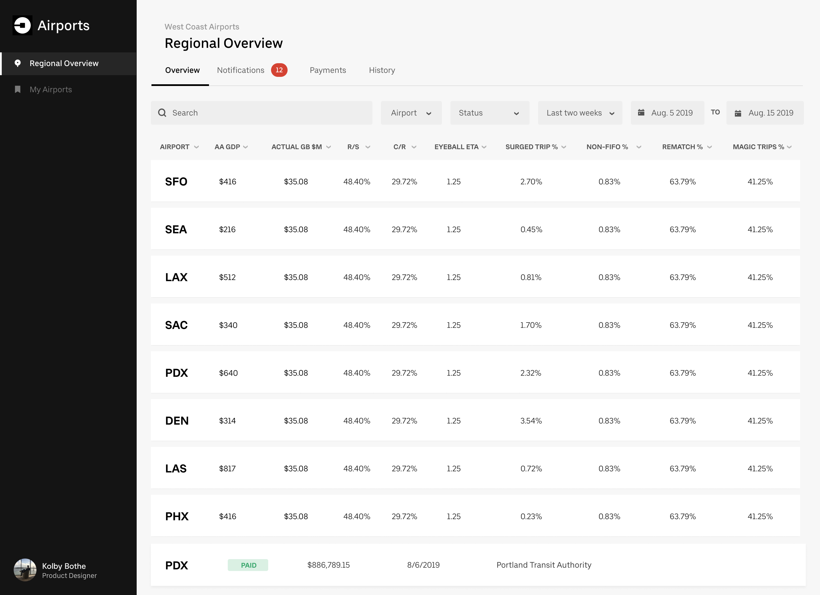Click the Portland Transit Authority payee
The image size is (820, 595).
pos(544,565)
